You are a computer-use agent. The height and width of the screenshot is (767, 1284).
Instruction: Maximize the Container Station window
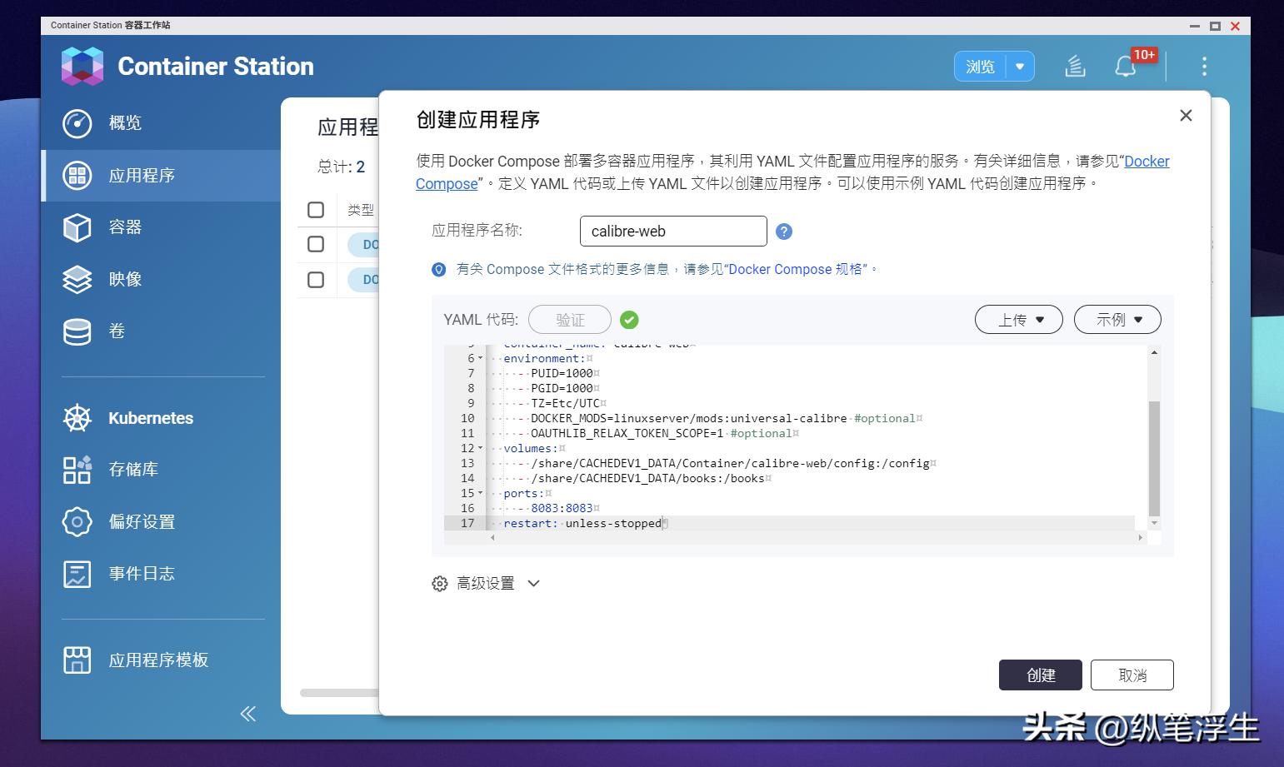click(x=1215, y=26)
